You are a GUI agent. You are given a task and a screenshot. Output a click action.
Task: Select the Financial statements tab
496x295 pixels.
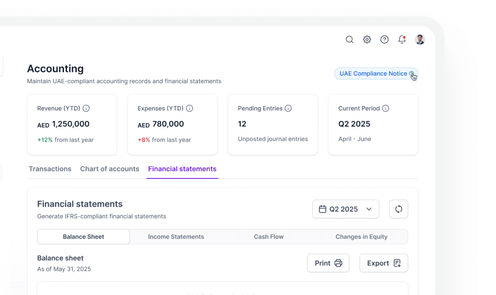coord(182,169)
